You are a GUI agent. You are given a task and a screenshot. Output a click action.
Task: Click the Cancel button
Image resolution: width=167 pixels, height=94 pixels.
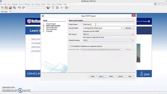pyautogui.click(x=120, y=77)
